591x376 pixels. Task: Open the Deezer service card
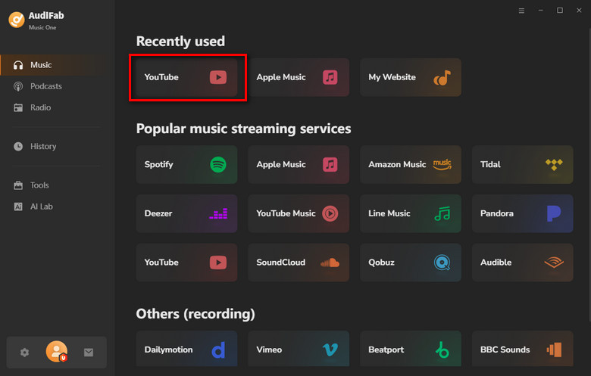pyautogui.click(x=186, y=213)
